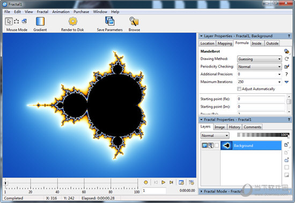Select the Background layer thumbnail
The height and width of the screenshot is (203, 295).
(x=226, y=146)
